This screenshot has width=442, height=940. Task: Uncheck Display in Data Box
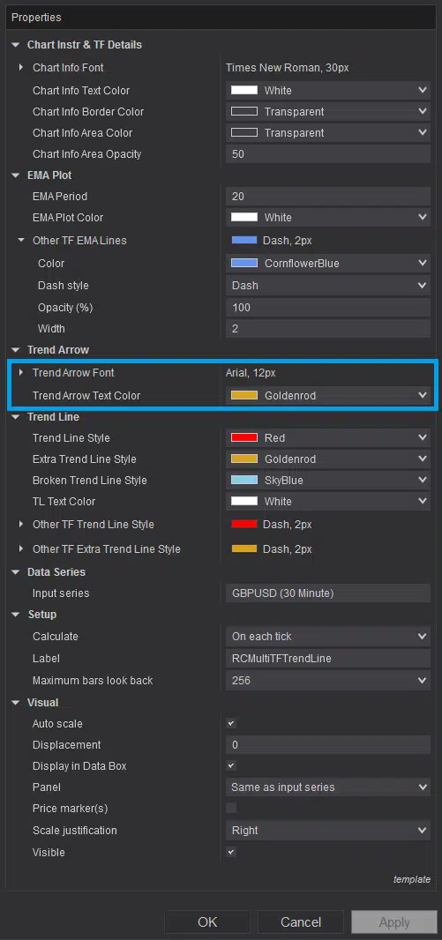click(x=231, y=765)
